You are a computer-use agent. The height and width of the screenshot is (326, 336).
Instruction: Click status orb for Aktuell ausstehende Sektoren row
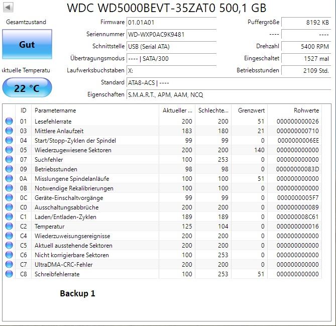pos(9,245)
